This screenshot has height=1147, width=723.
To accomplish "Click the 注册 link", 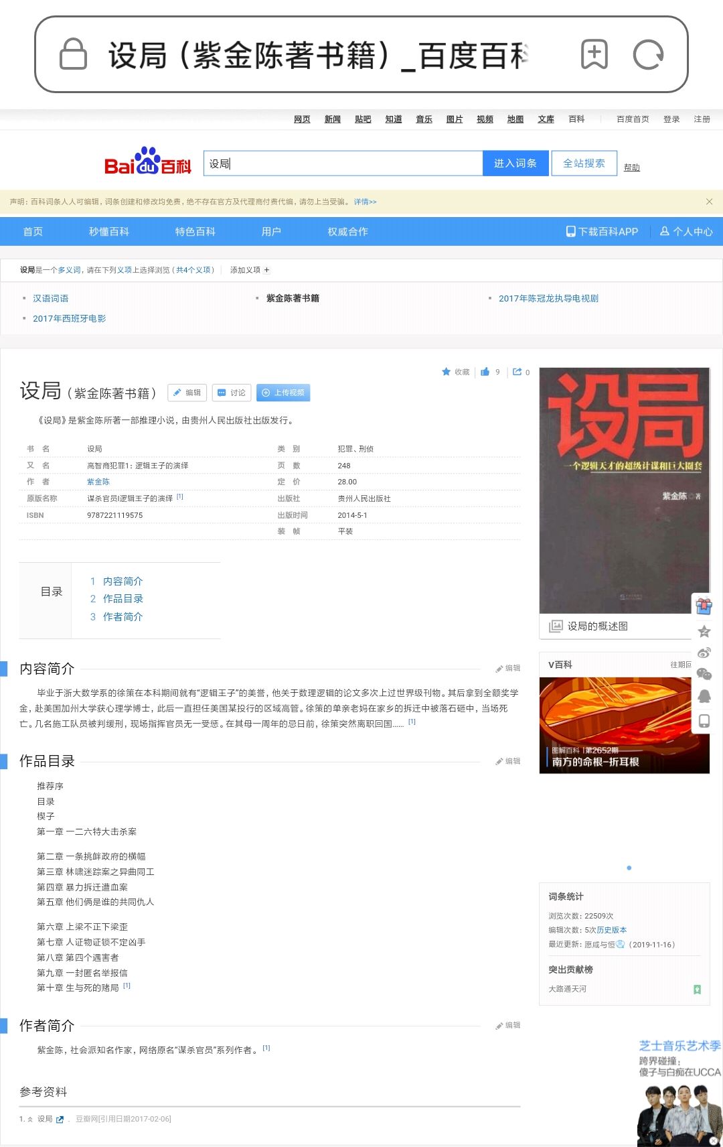I will [x=702, y=119].
